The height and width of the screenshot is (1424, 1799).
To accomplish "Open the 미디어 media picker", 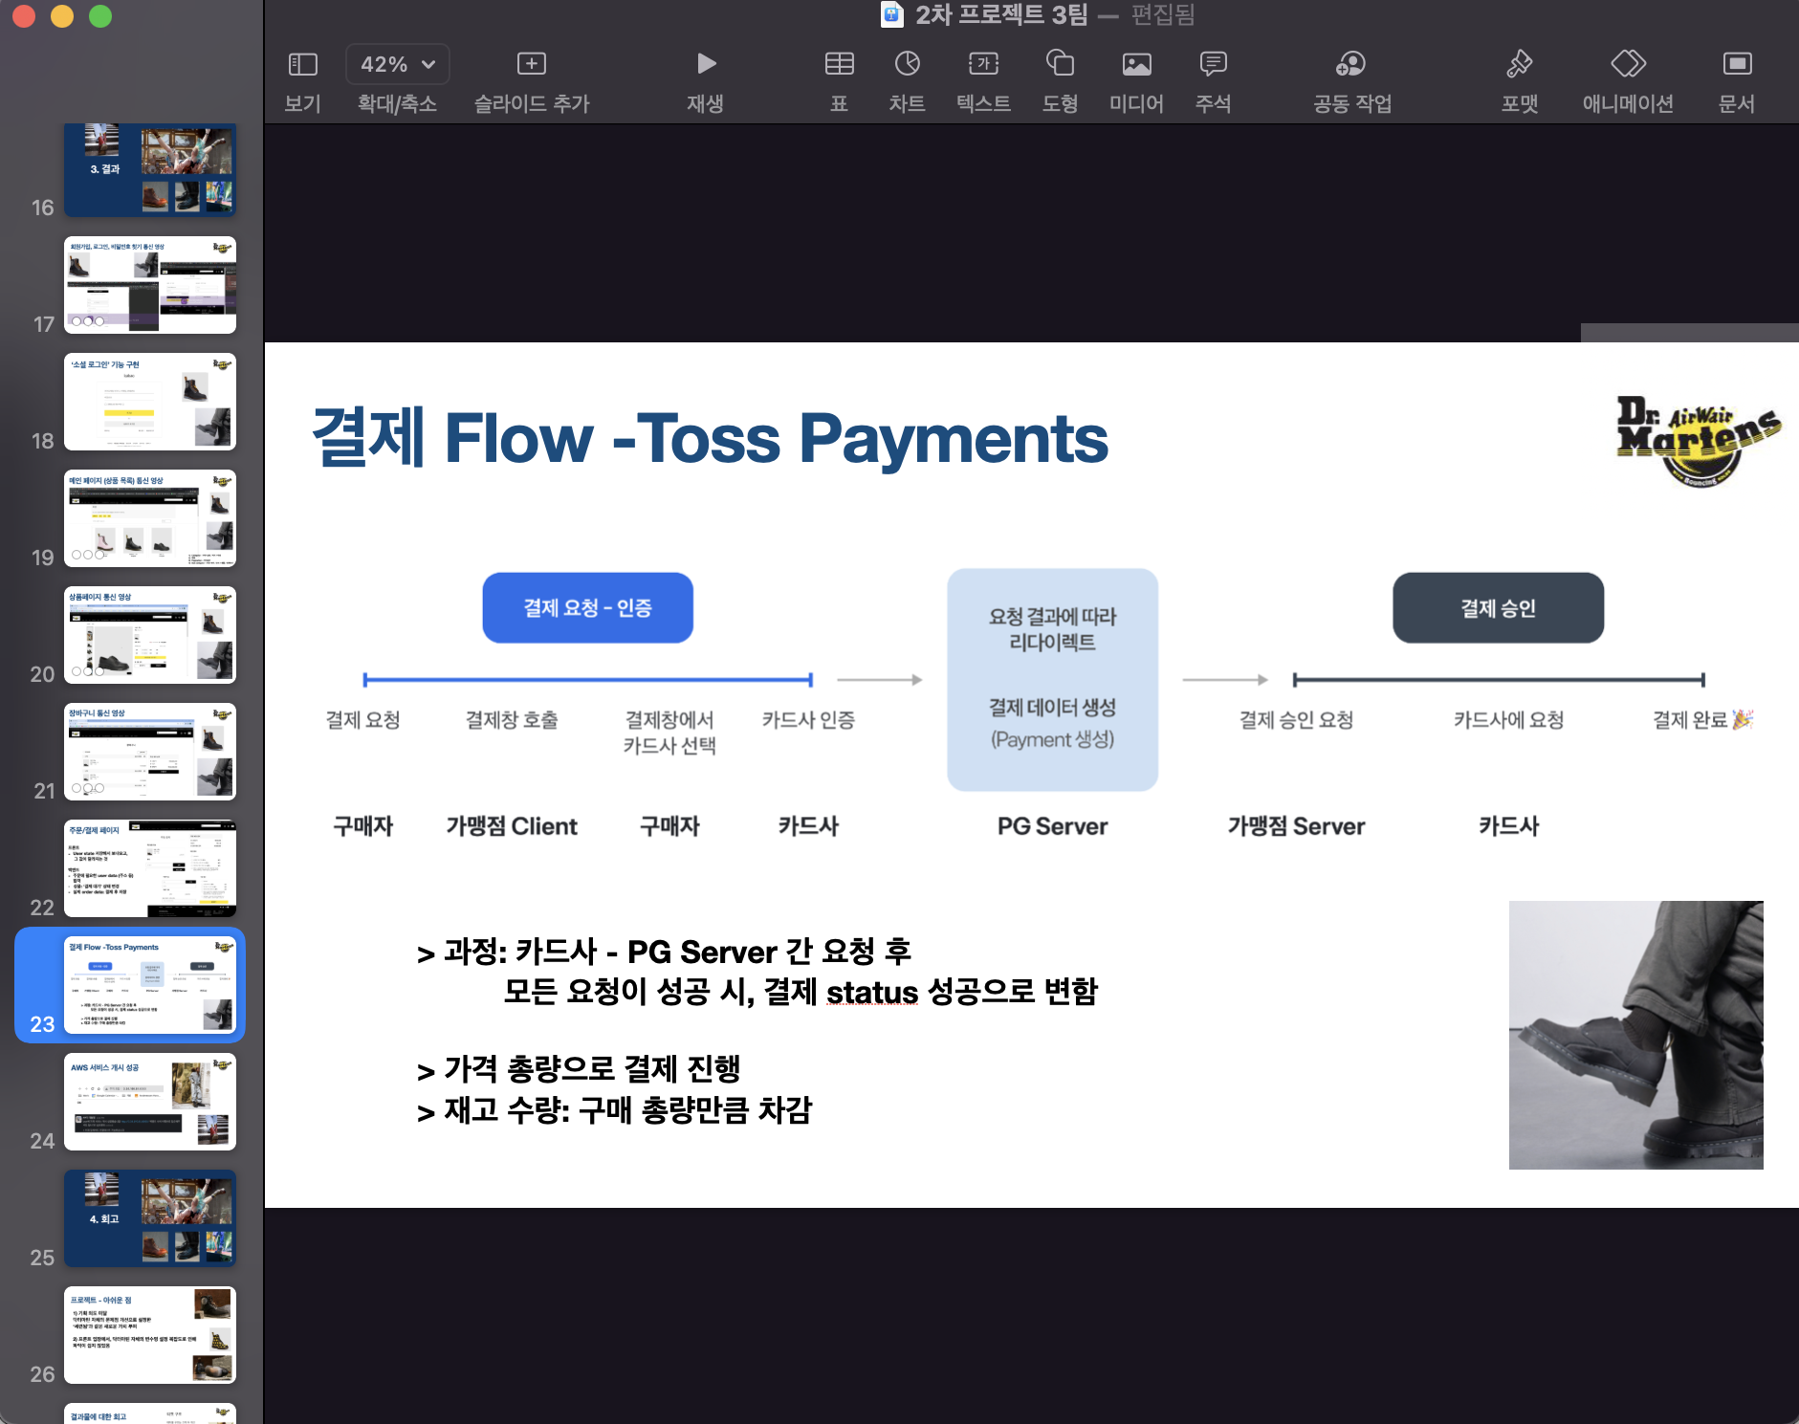I will coord(1136,64).
